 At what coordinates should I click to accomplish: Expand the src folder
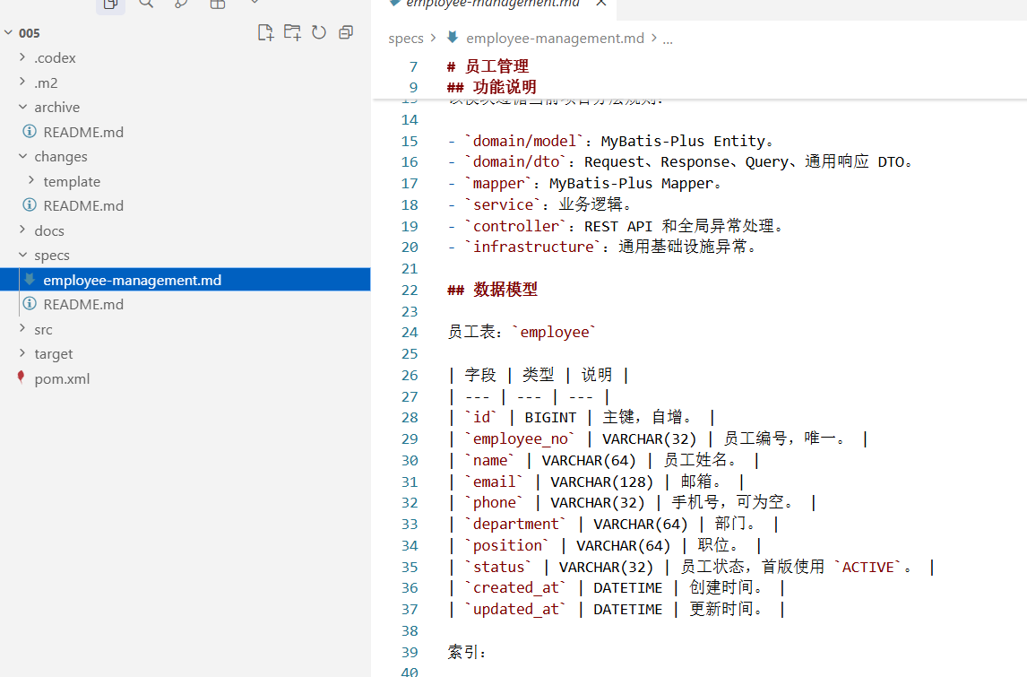point(22,328)
